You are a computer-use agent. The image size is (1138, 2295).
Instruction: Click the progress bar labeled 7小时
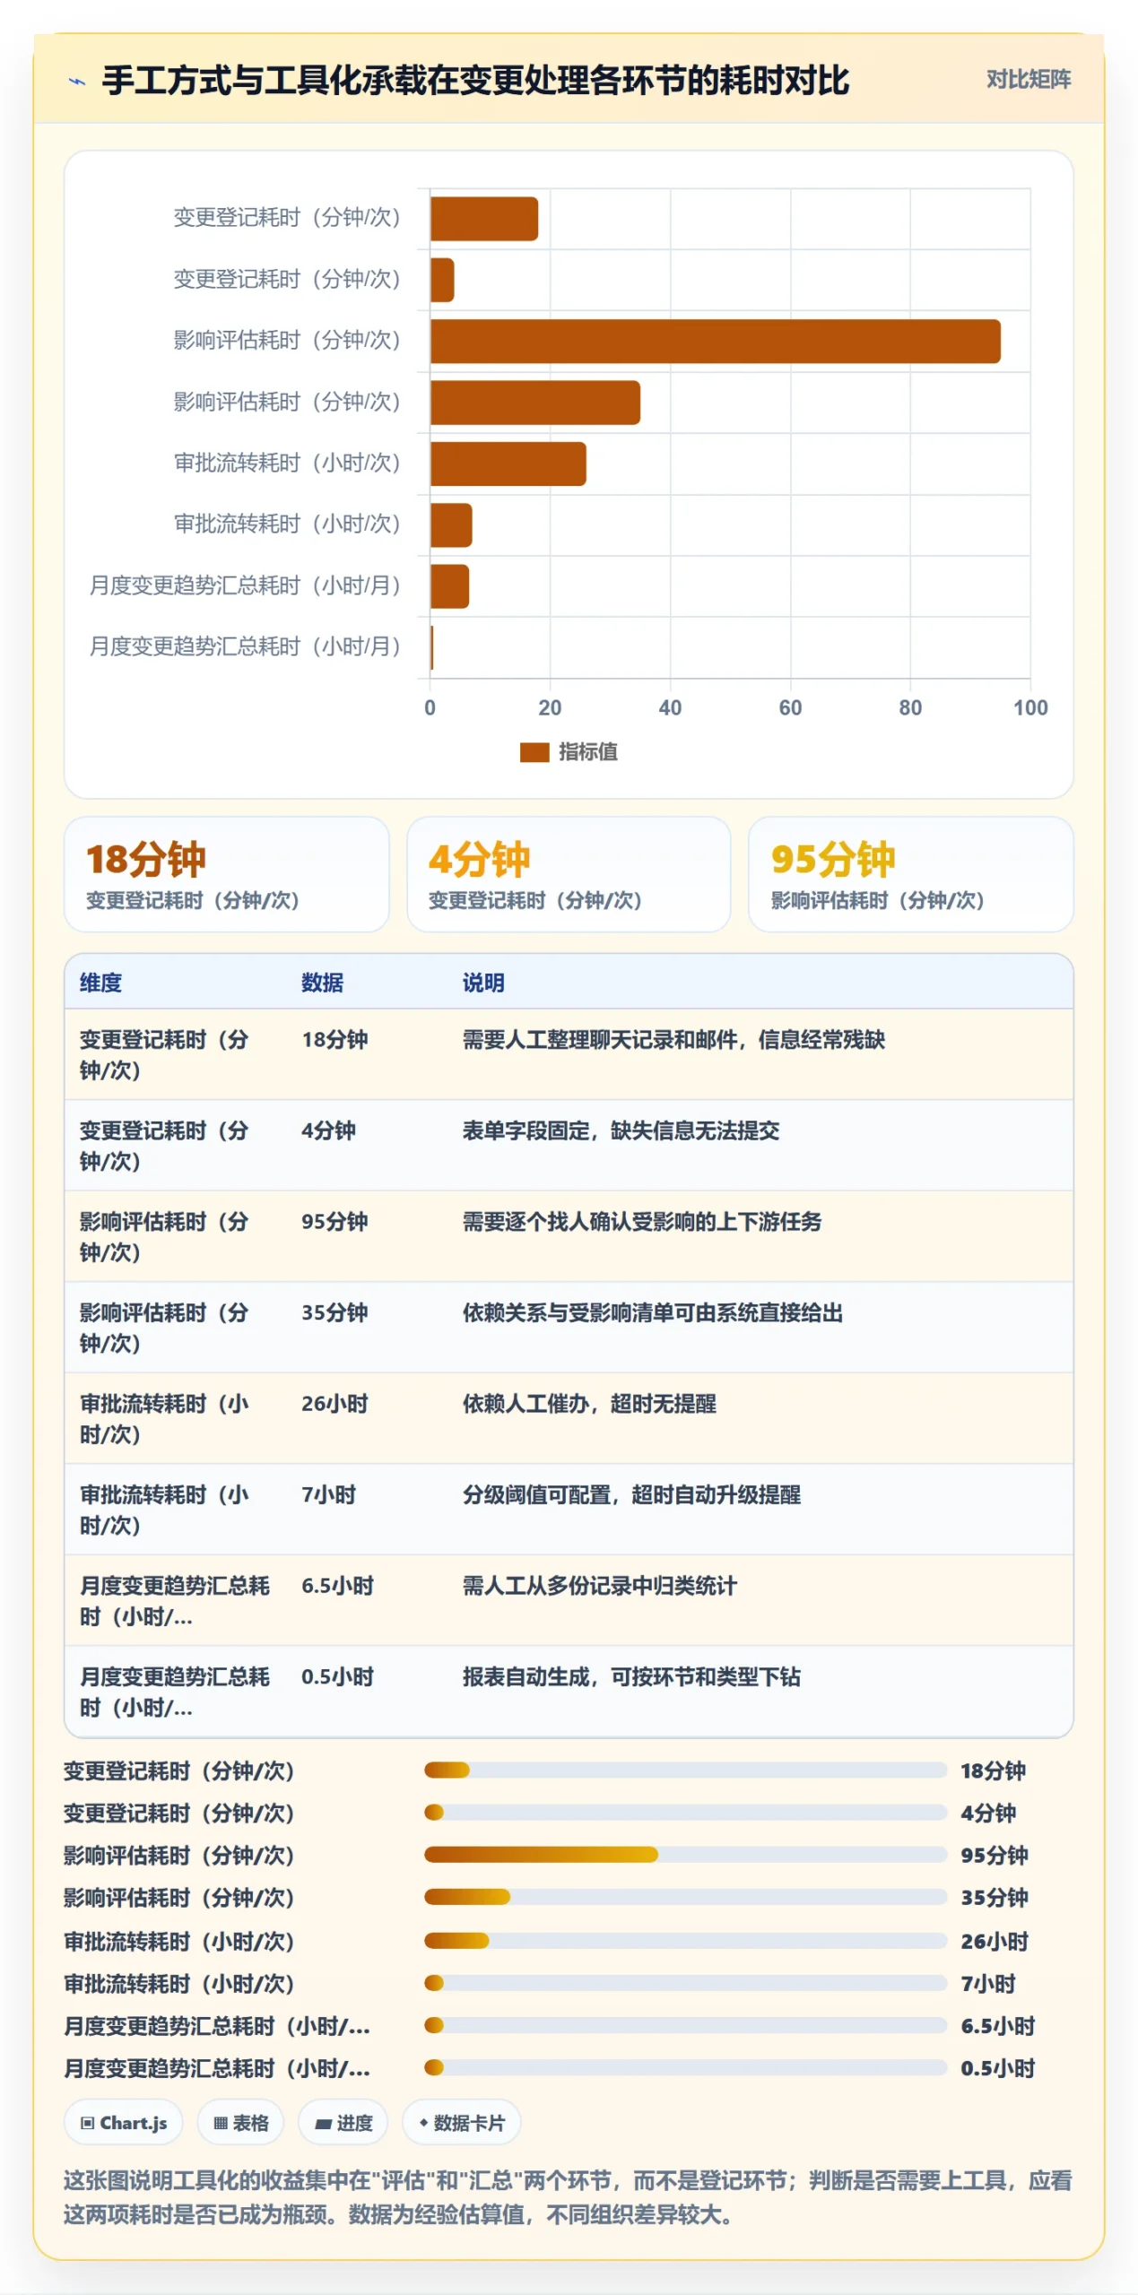click(685, 1982)
